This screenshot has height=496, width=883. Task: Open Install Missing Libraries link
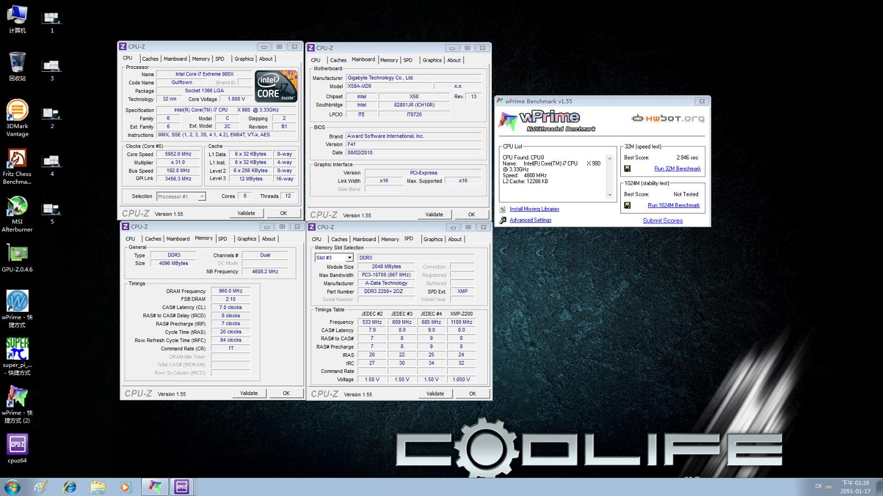(534, 209)
